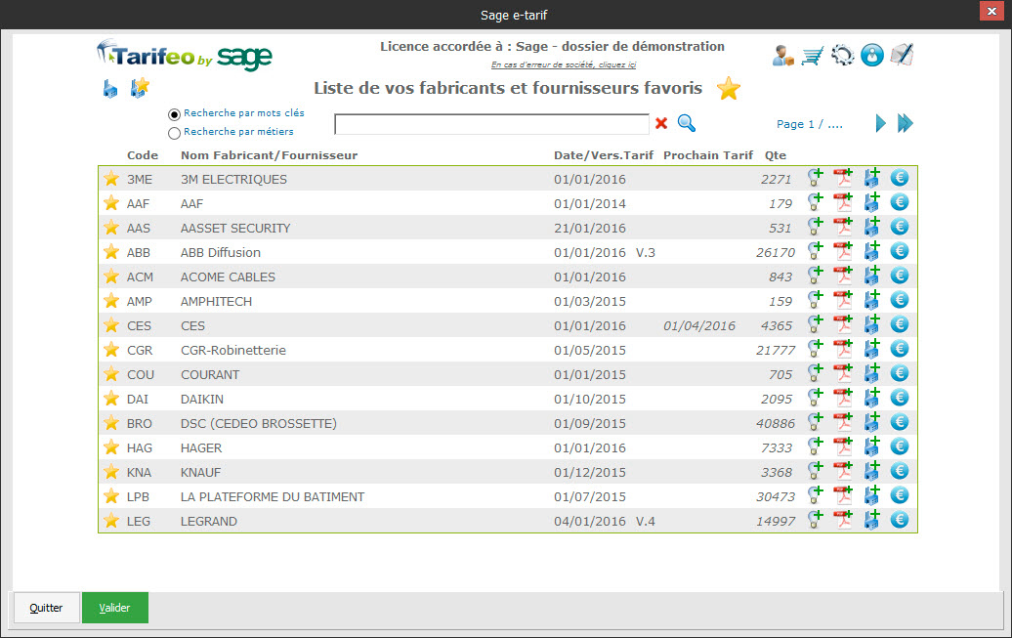Click the blue user account icon

click(x=872, y=56)
